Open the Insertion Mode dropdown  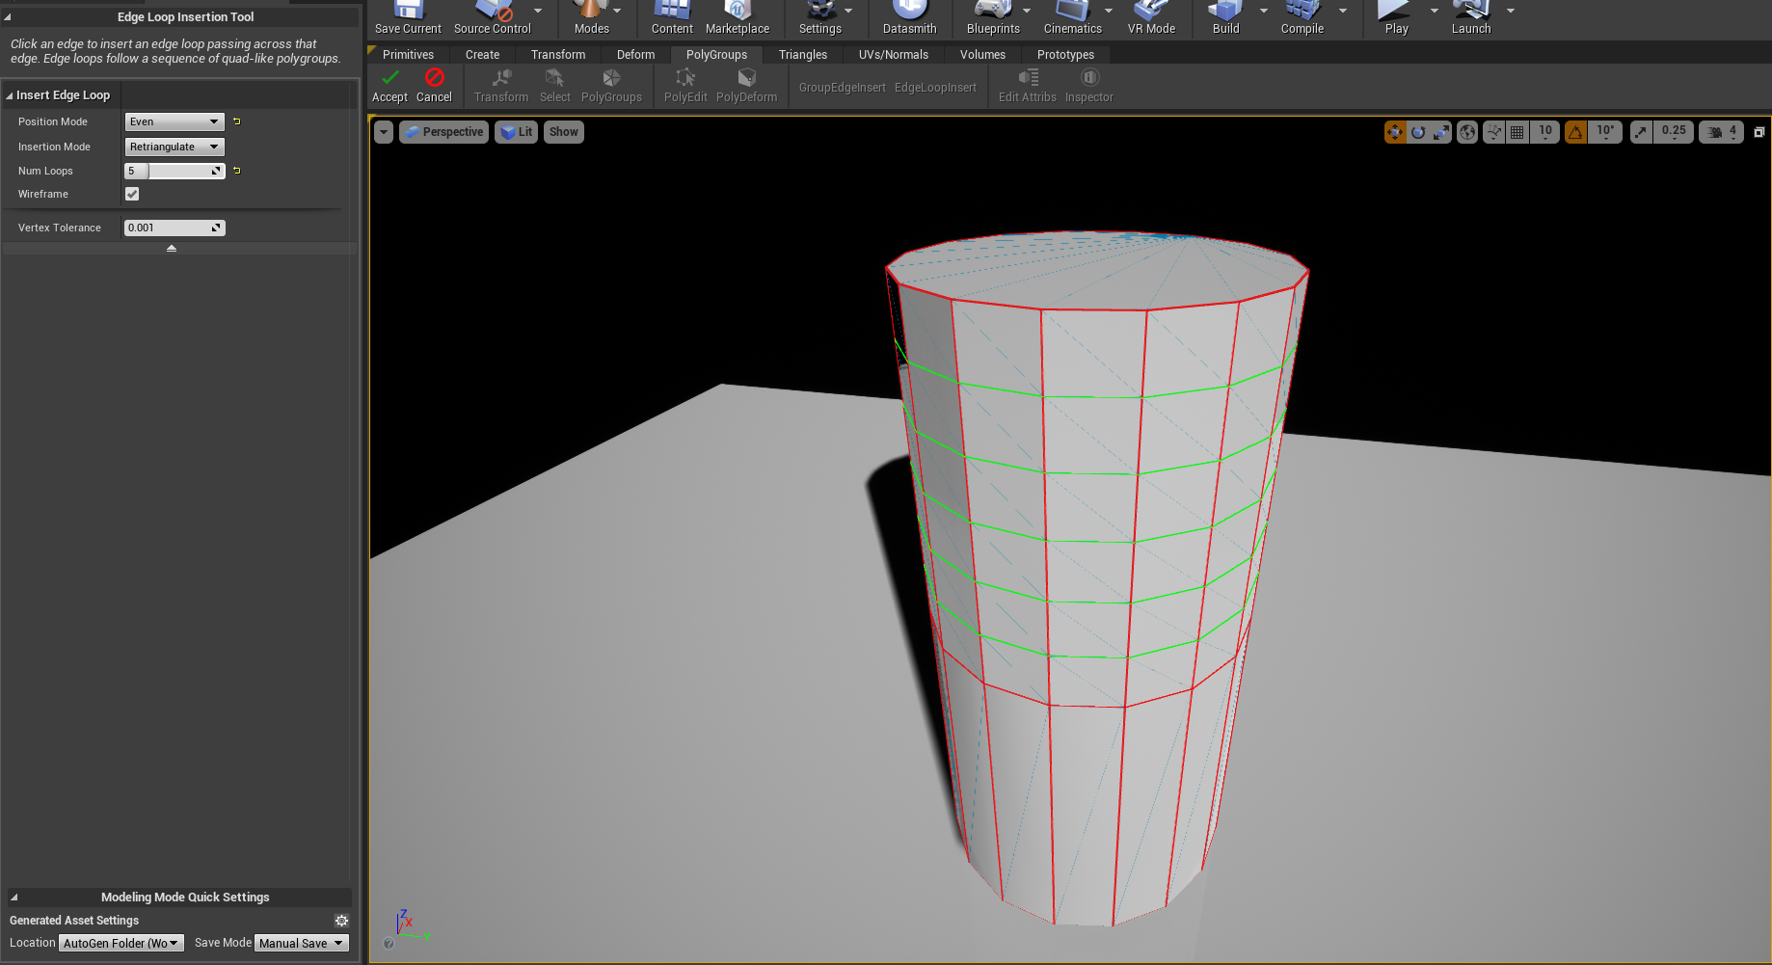pos(175,147)
